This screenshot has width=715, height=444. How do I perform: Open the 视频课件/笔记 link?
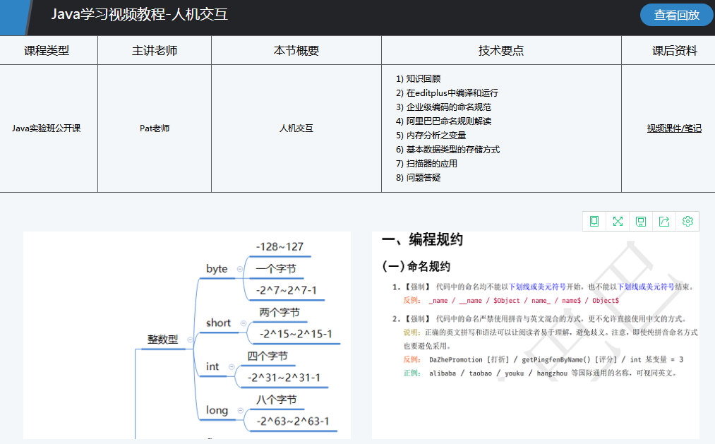(674, 128)
